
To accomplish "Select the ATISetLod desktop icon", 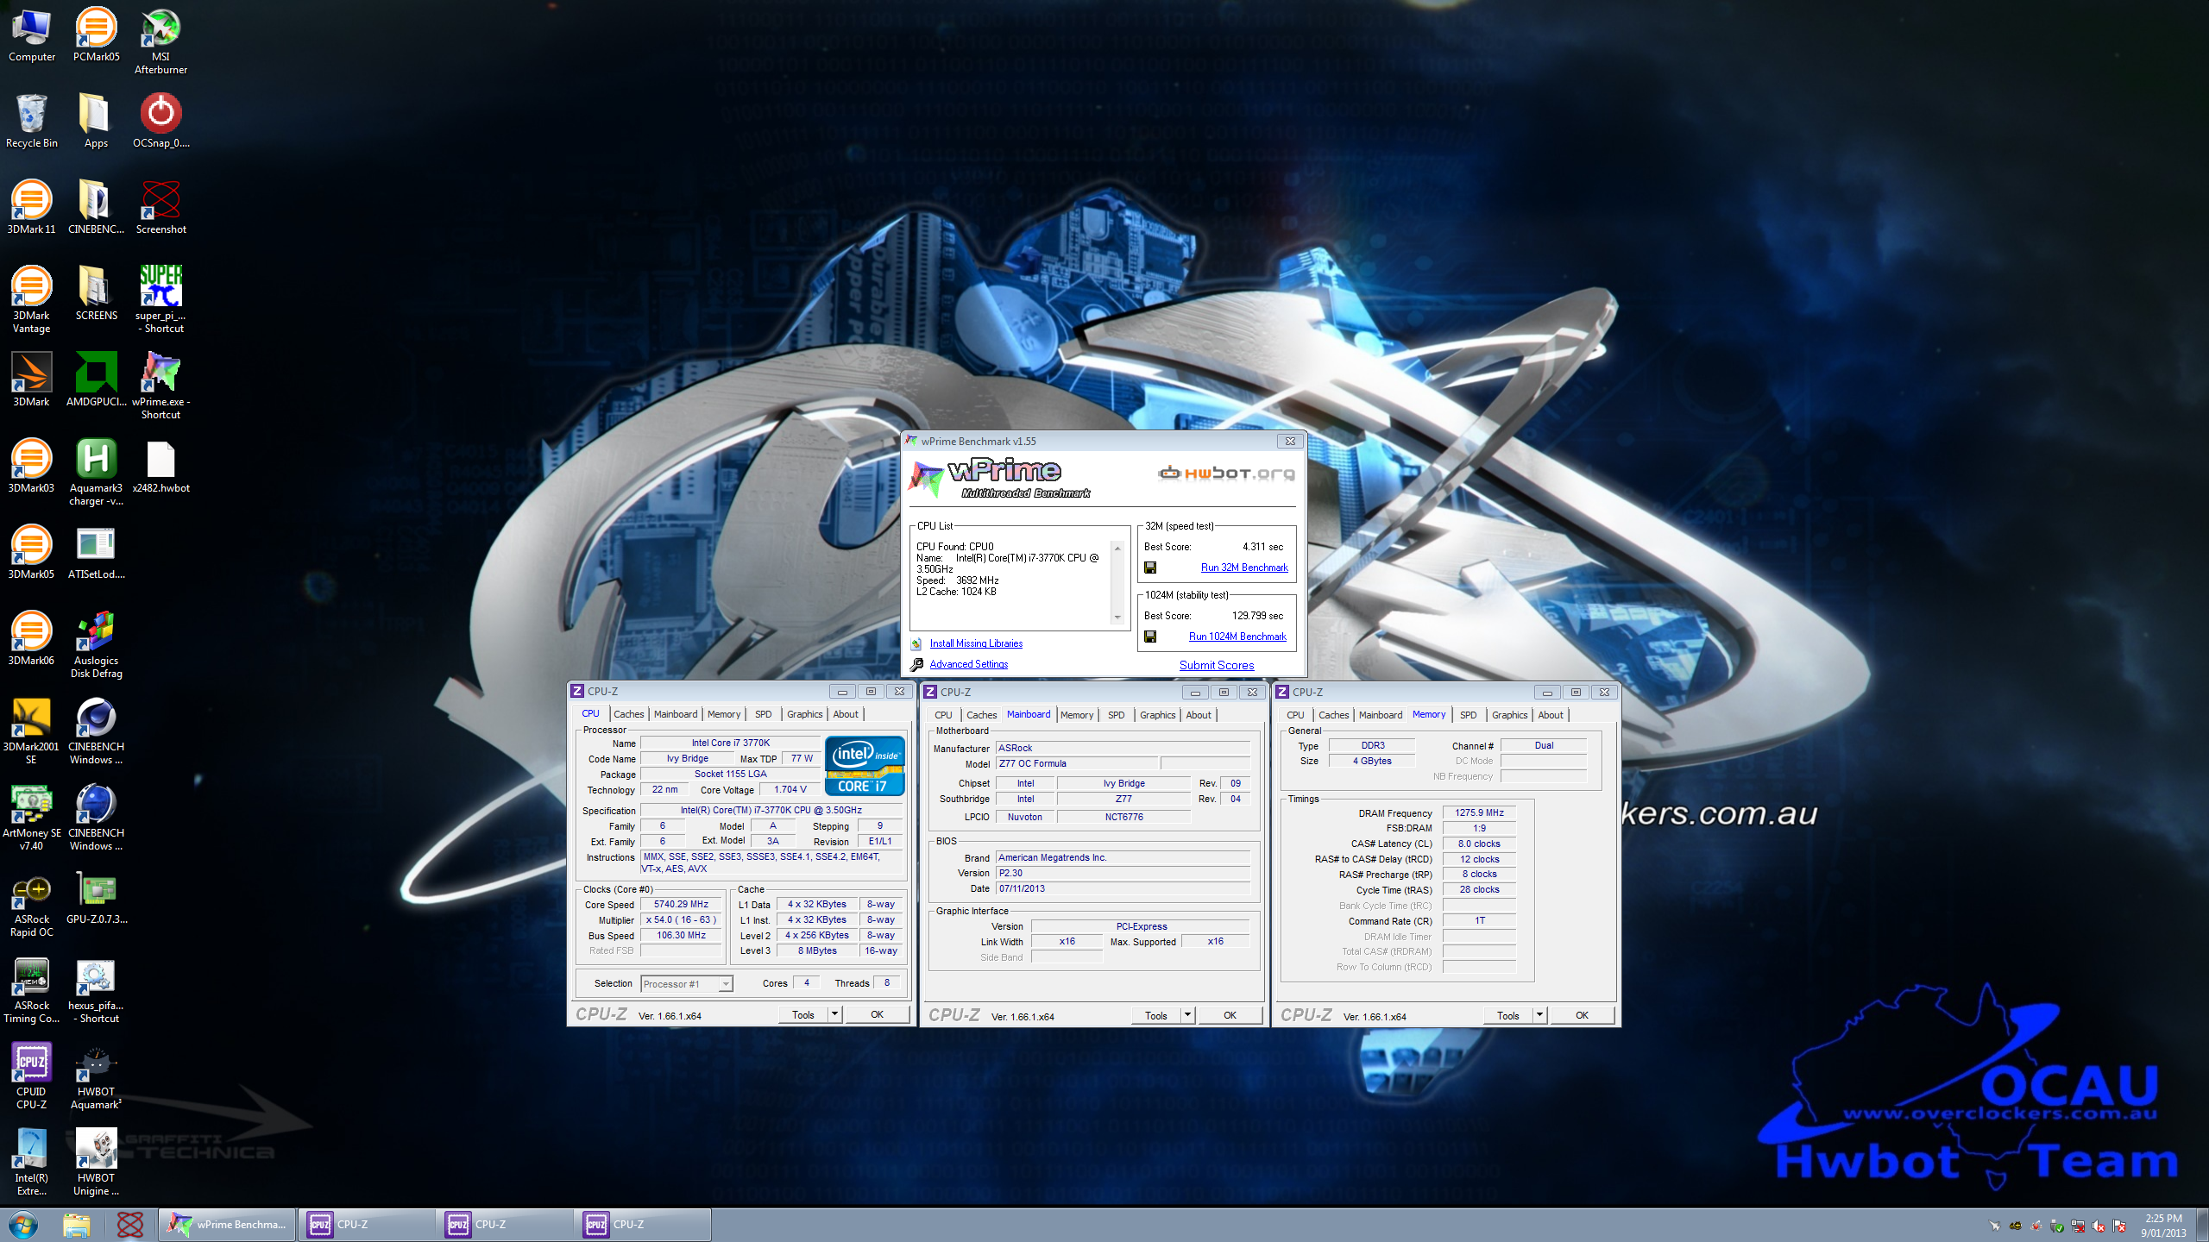I will pos(96,553).
